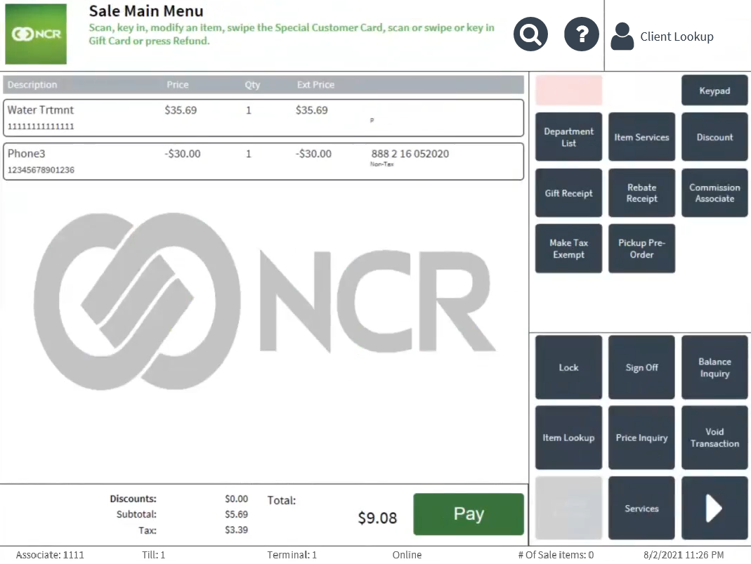Run a Price Inquiry
751x564 pixels.
pyautogui.click(x=642, y=438)
